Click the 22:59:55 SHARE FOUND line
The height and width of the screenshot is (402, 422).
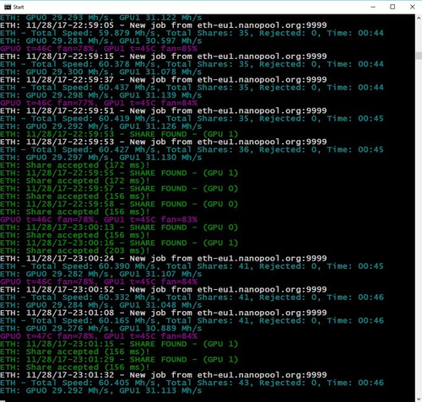click(119, 173)
